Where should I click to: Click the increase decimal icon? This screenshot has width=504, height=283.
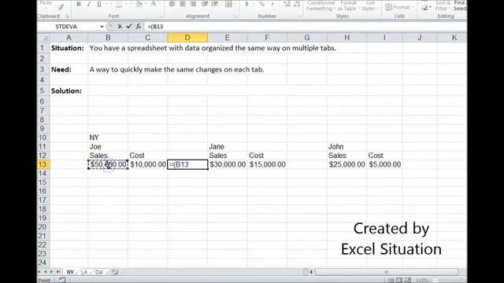pos(287,4)
